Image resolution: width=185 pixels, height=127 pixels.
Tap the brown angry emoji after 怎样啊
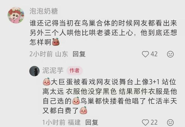point(56,42)
